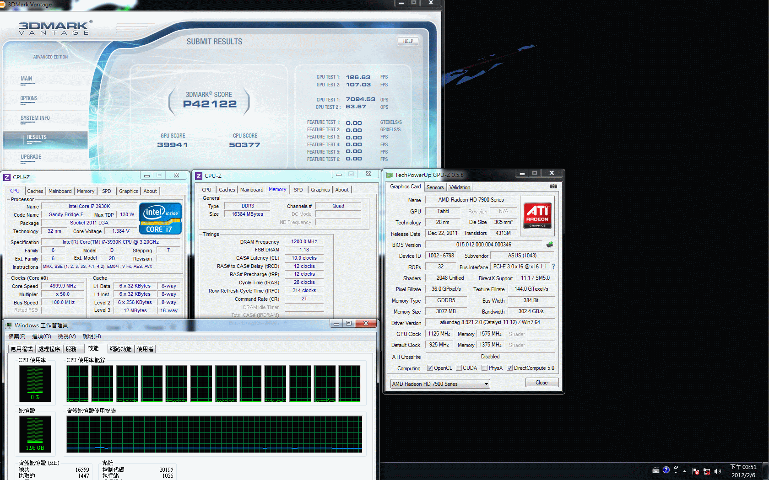Open the AMD Radeon HD 7900 Series dropdown
769x480 pixels.
[440, 384]
